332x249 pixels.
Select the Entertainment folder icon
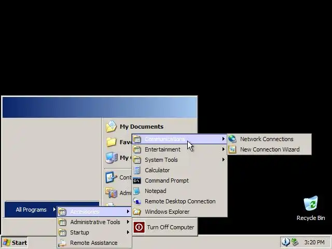137,149
